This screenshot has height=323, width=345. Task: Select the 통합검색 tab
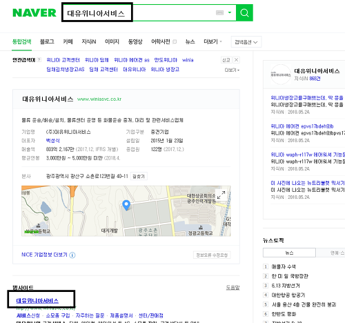[x=21, y=41]
